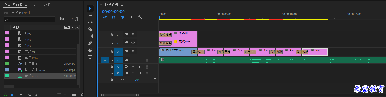Image resolution: width=386 pixels, height=97 pixels.
Task: Mute the A1 audio track
Action: (x=133, y=60)
